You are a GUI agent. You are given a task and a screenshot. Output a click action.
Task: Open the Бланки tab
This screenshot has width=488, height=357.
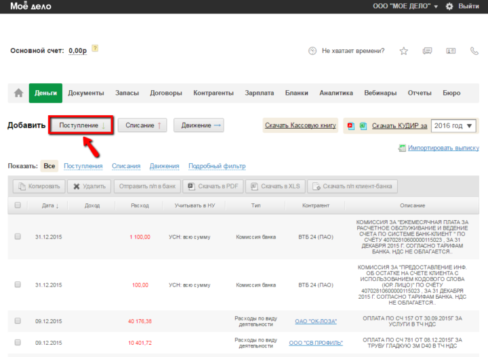pos(297,93)
